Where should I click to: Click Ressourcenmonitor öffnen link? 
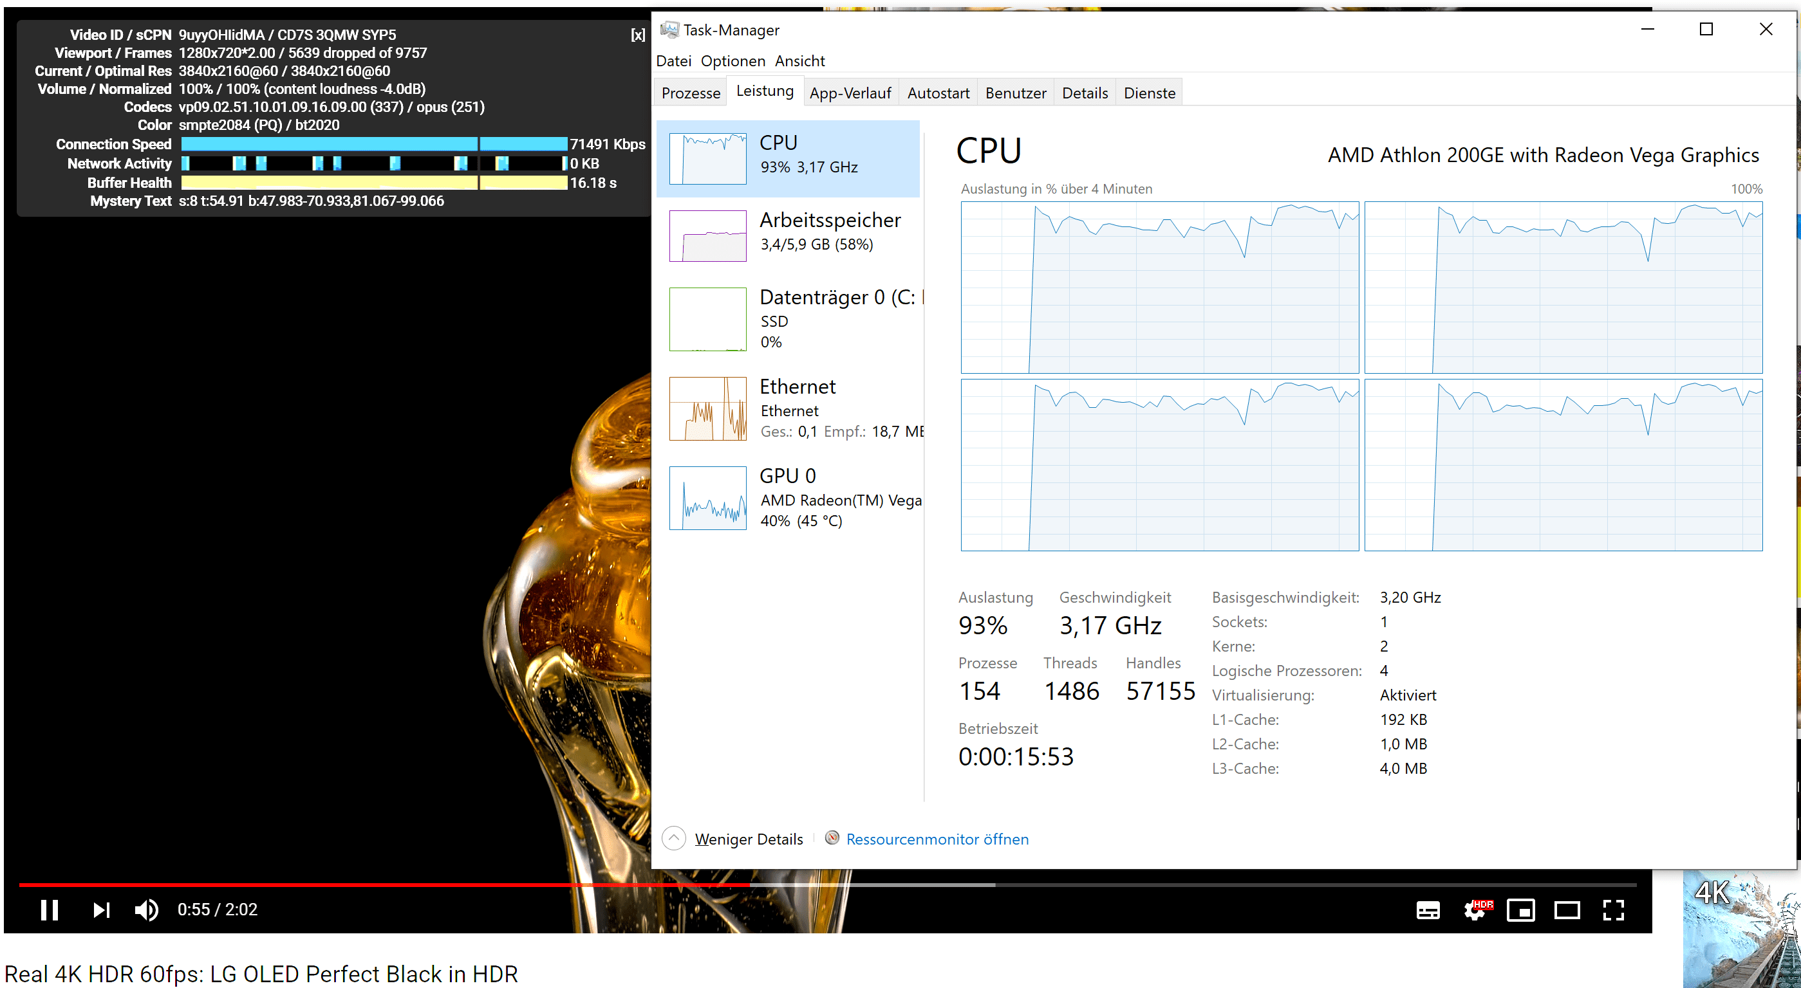[937, 839]
